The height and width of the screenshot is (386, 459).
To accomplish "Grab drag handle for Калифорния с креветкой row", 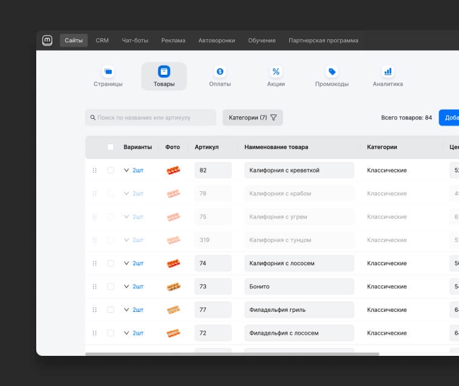I will coord(94,171).
